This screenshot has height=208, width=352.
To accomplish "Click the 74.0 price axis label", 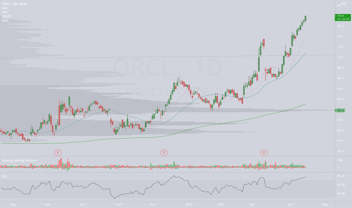I will point(340,36).
